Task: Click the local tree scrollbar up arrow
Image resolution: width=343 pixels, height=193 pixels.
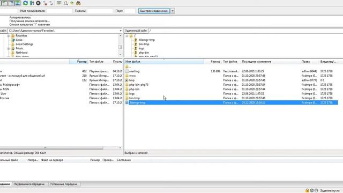Action: [x=120, y=35]
